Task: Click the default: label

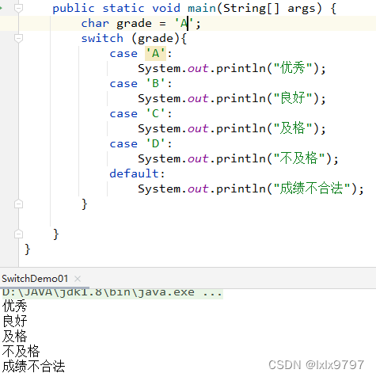Action: (x=137, y=173)
